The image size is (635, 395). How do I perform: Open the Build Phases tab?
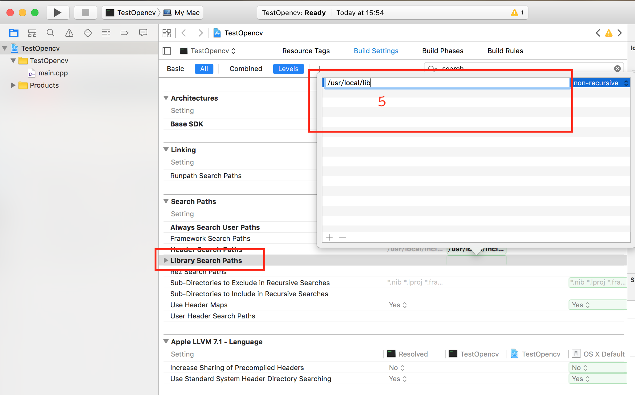443,51
